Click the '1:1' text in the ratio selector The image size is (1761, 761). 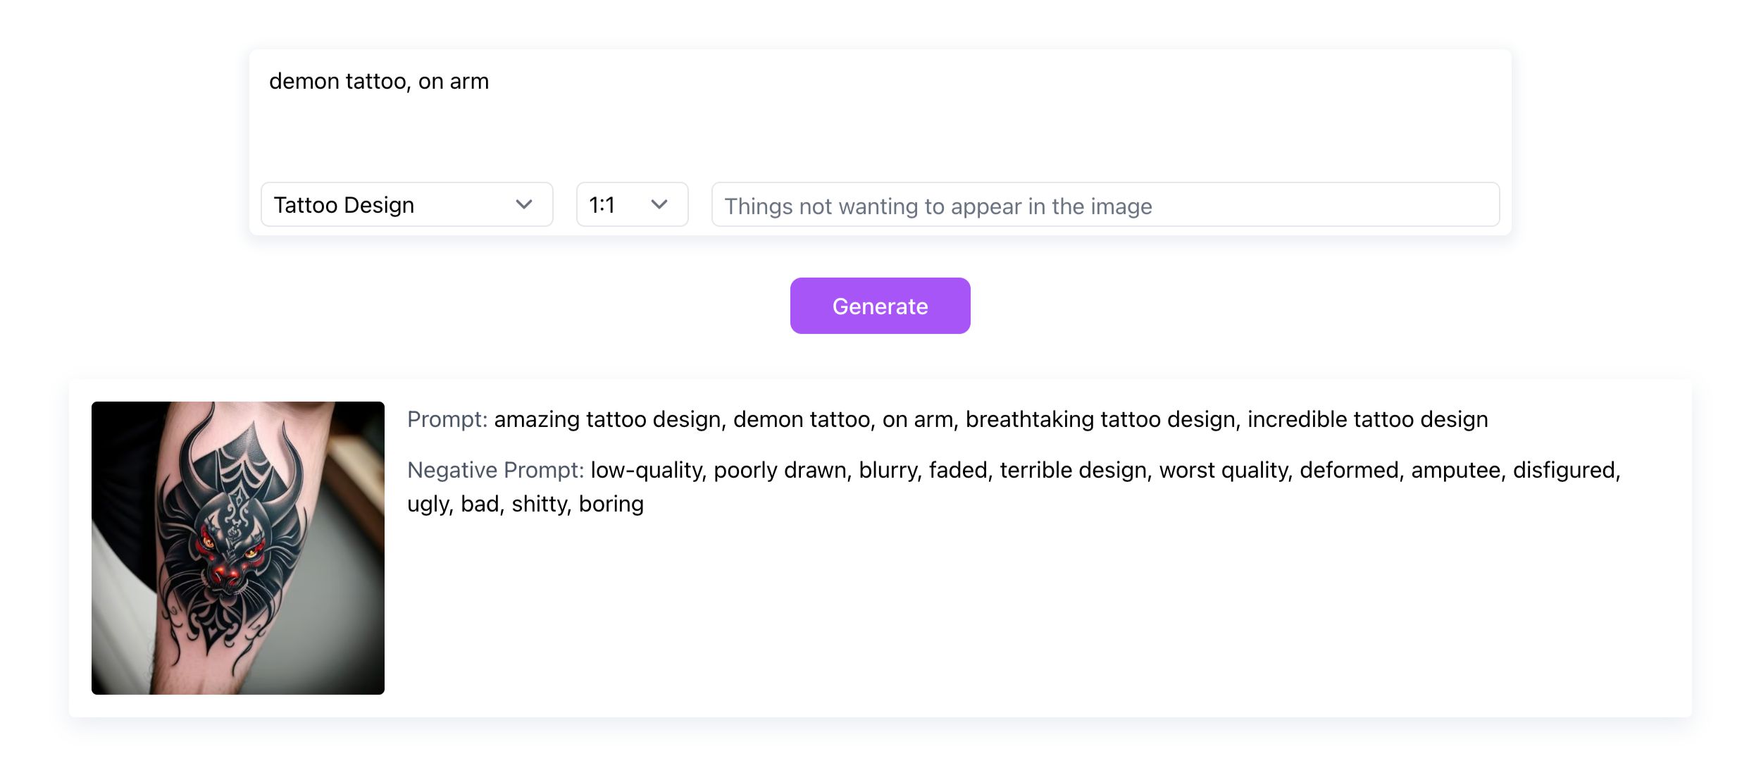click(x=602, y=205)
